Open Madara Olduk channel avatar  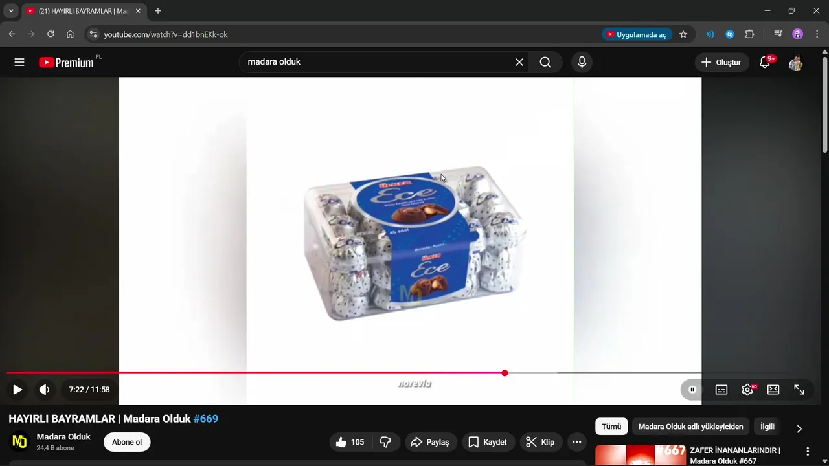[x=20, y=441]
